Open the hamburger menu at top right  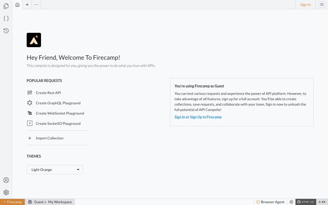(x=322, y=5)
